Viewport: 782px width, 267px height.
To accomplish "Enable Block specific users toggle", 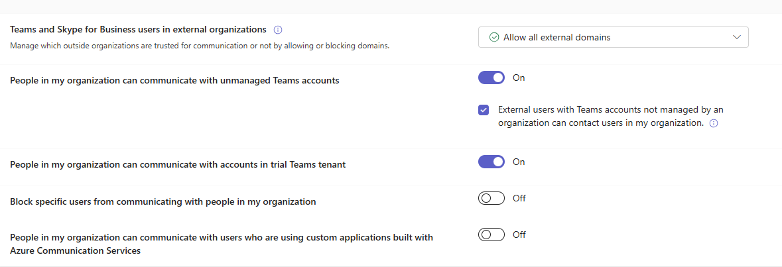I will [x=491, y=198].
